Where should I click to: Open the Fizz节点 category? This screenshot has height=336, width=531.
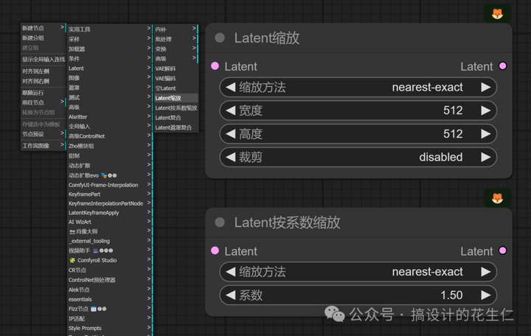[x=109, y=309]
